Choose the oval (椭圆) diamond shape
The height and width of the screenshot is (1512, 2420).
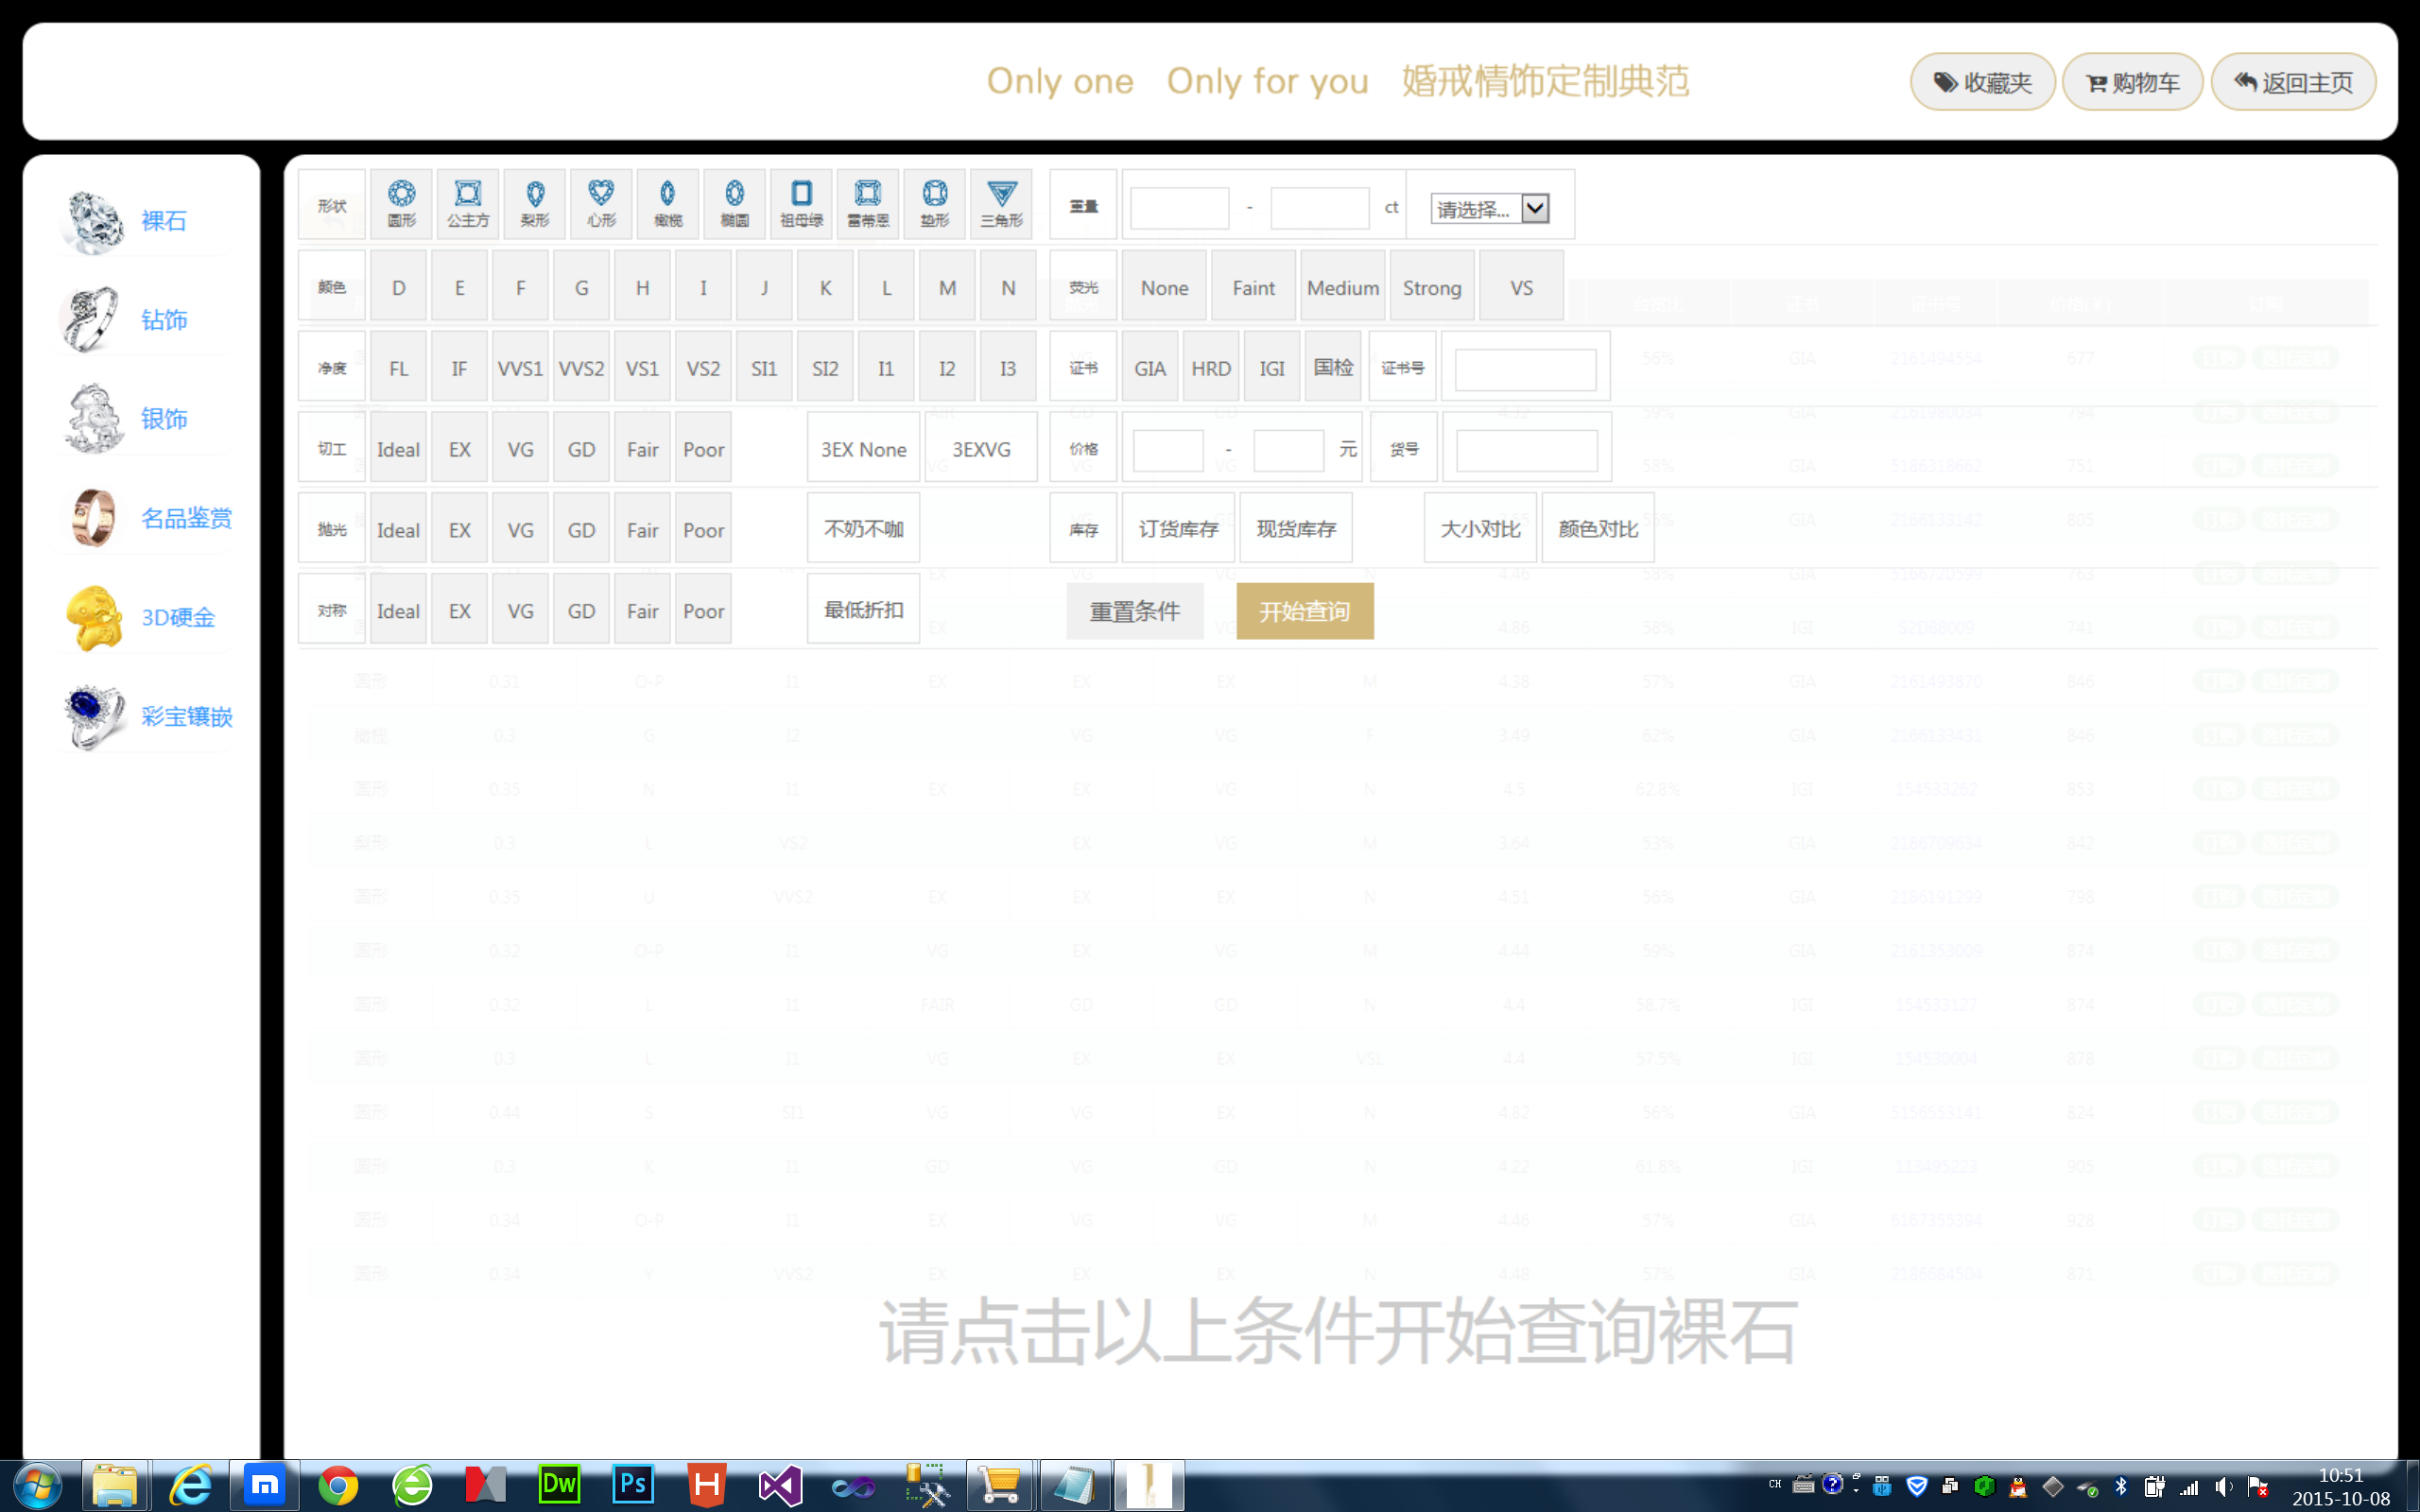coord(735,204)
